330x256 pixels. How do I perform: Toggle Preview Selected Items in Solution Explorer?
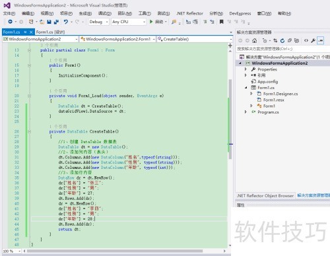coord(321,40)
